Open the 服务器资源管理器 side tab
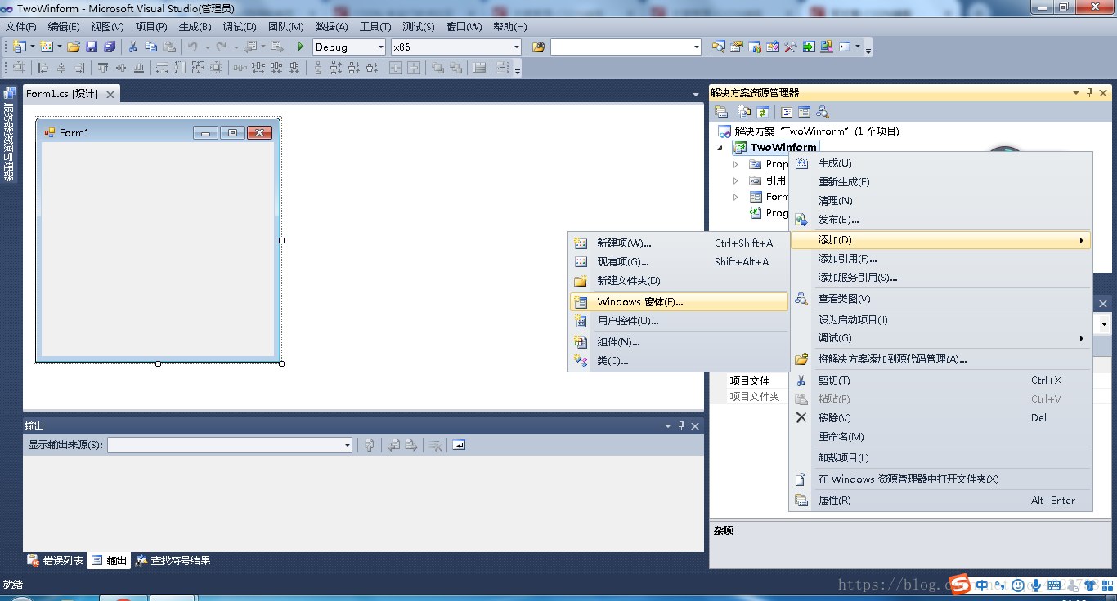The image size is (1117, 601). 8,134
